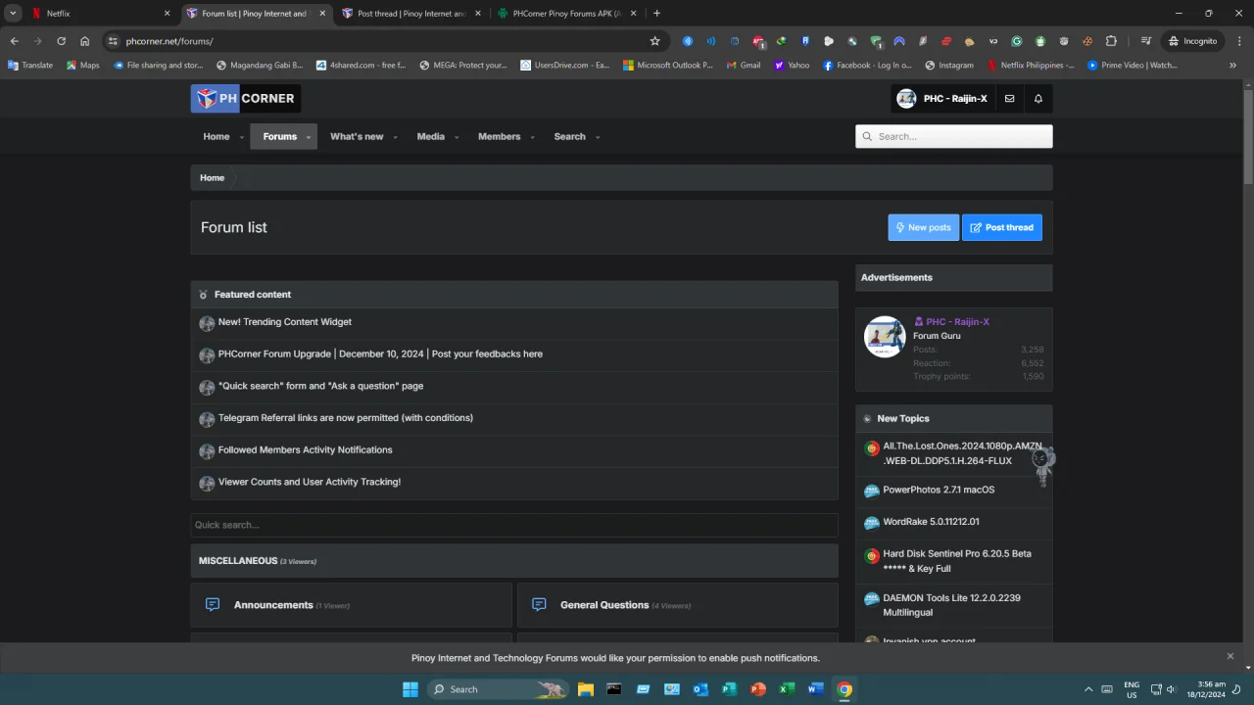
Task: Expand the Home menu dropdown arrow
Action: pos(242,137)
